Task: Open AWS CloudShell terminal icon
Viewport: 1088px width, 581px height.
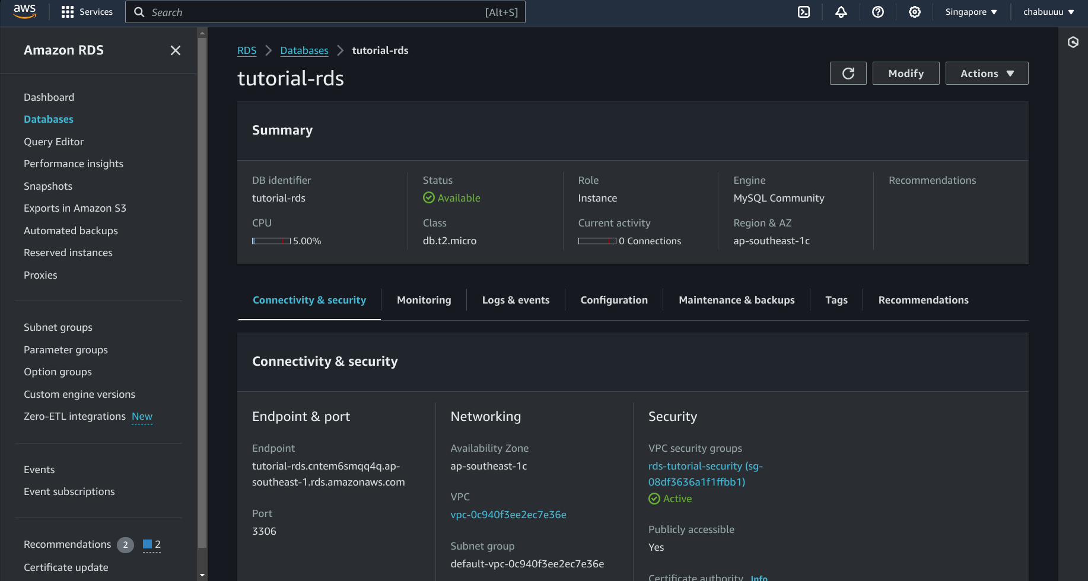Action: (804, 12)
